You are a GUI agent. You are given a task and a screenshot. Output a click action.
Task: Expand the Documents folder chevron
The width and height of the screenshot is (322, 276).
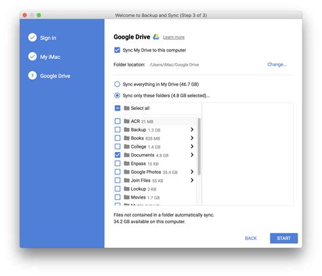[192, 155]
